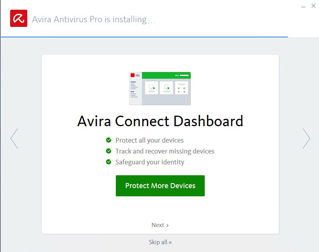Minimize the Avira installer window

pyautogui.click(x=303, y=7)
